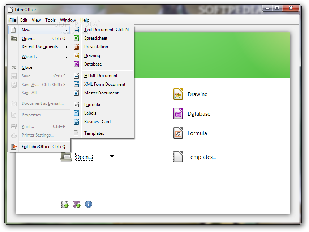Select Spreadsheet in the New submenu
The height and width of the screenshot is (232, 309).
click(95, 38)
